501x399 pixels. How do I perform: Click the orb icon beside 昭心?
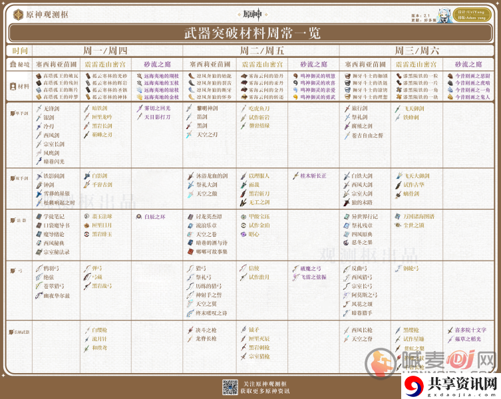(244, 234)
